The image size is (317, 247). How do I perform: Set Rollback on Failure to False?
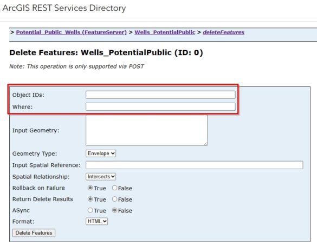pyautogui.click(x=115, y=188)
